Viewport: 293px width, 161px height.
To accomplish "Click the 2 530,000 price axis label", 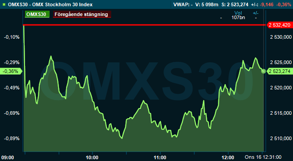I will point(281,37).
